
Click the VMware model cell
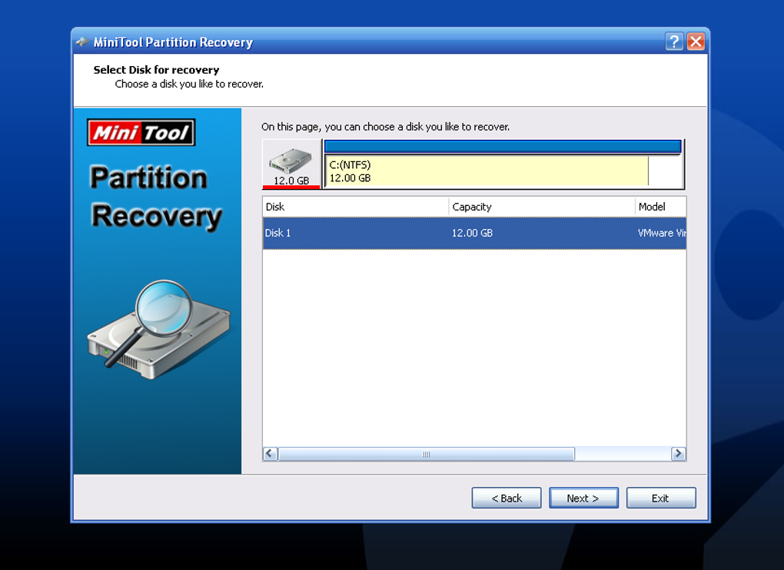pos(662,234)
